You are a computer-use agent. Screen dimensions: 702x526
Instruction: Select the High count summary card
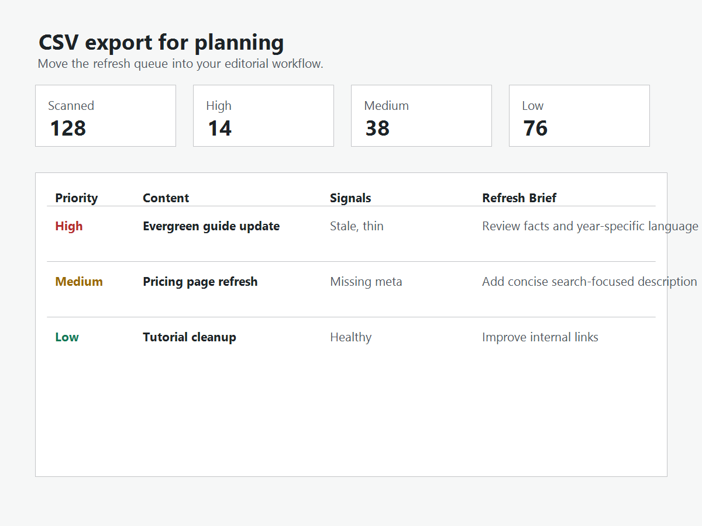263,116
